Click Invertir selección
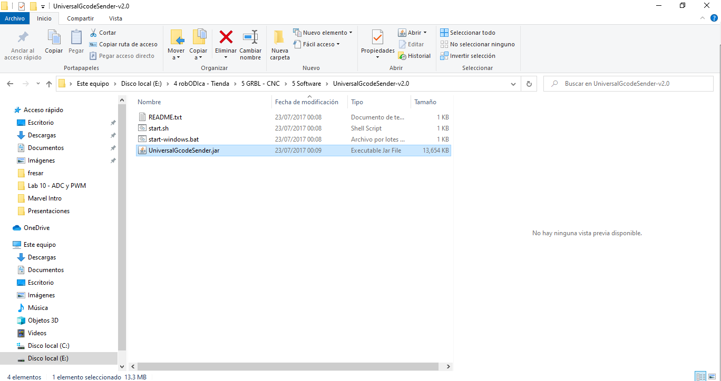Viewport: 721px width, 381px height. coord(467,56)
